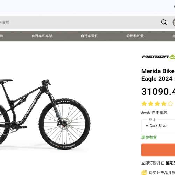The height and width of the screenshot is (175, 175).
Task: Click the magnifying glass search icon
Action: click(164, 22)
